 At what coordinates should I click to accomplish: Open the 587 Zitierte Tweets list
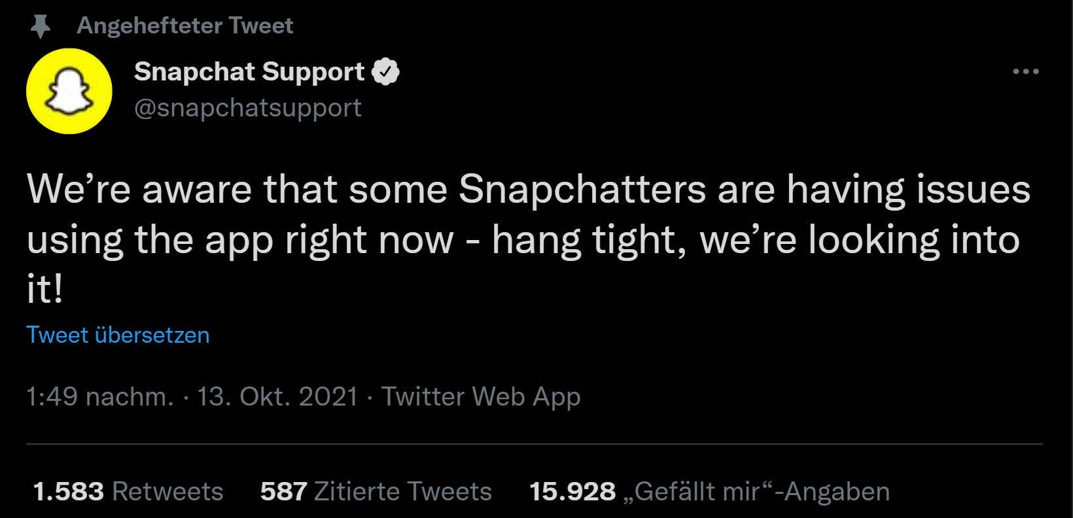376,491
